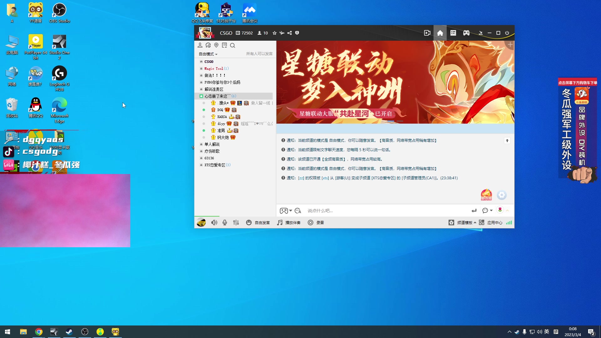Share the channel using share icon

[x=290, y=33]
